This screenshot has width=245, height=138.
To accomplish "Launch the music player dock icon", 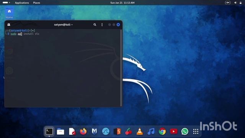I will click(x=151, y=131).
